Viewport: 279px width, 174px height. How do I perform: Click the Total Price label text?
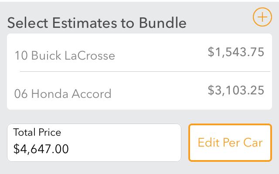pos(37,132)
